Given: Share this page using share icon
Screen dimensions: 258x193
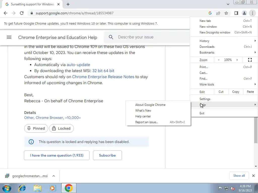Looking at the screenshot, I should point(218,13).
